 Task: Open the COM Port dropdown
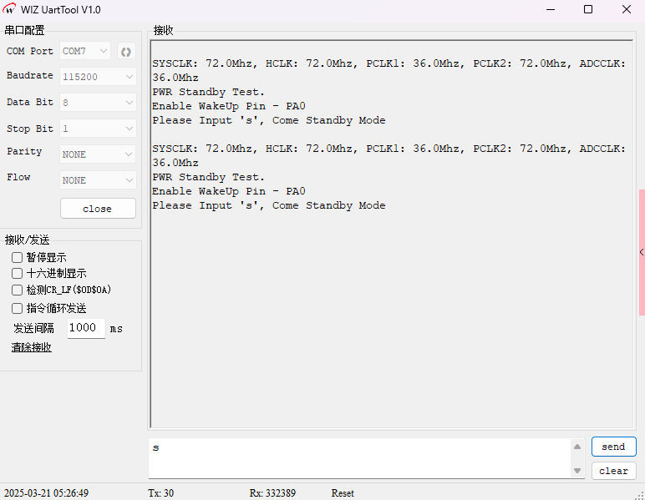(x=85, y=51)
